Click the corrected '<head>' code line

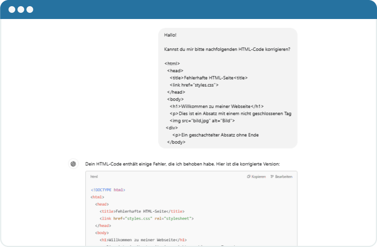coord(102,205)
